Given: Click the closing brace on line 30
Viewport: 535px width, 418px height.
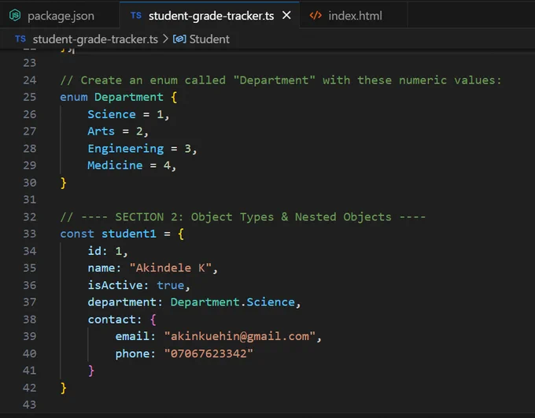Looking at the screenshot, I should (63, 183).
